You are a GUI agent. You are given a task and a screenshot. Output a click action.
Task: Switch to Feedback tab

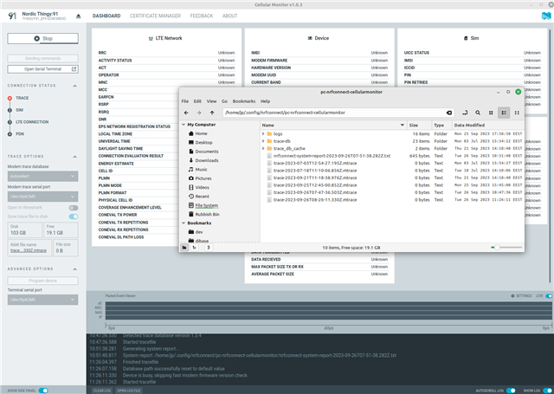click(202, 16)
